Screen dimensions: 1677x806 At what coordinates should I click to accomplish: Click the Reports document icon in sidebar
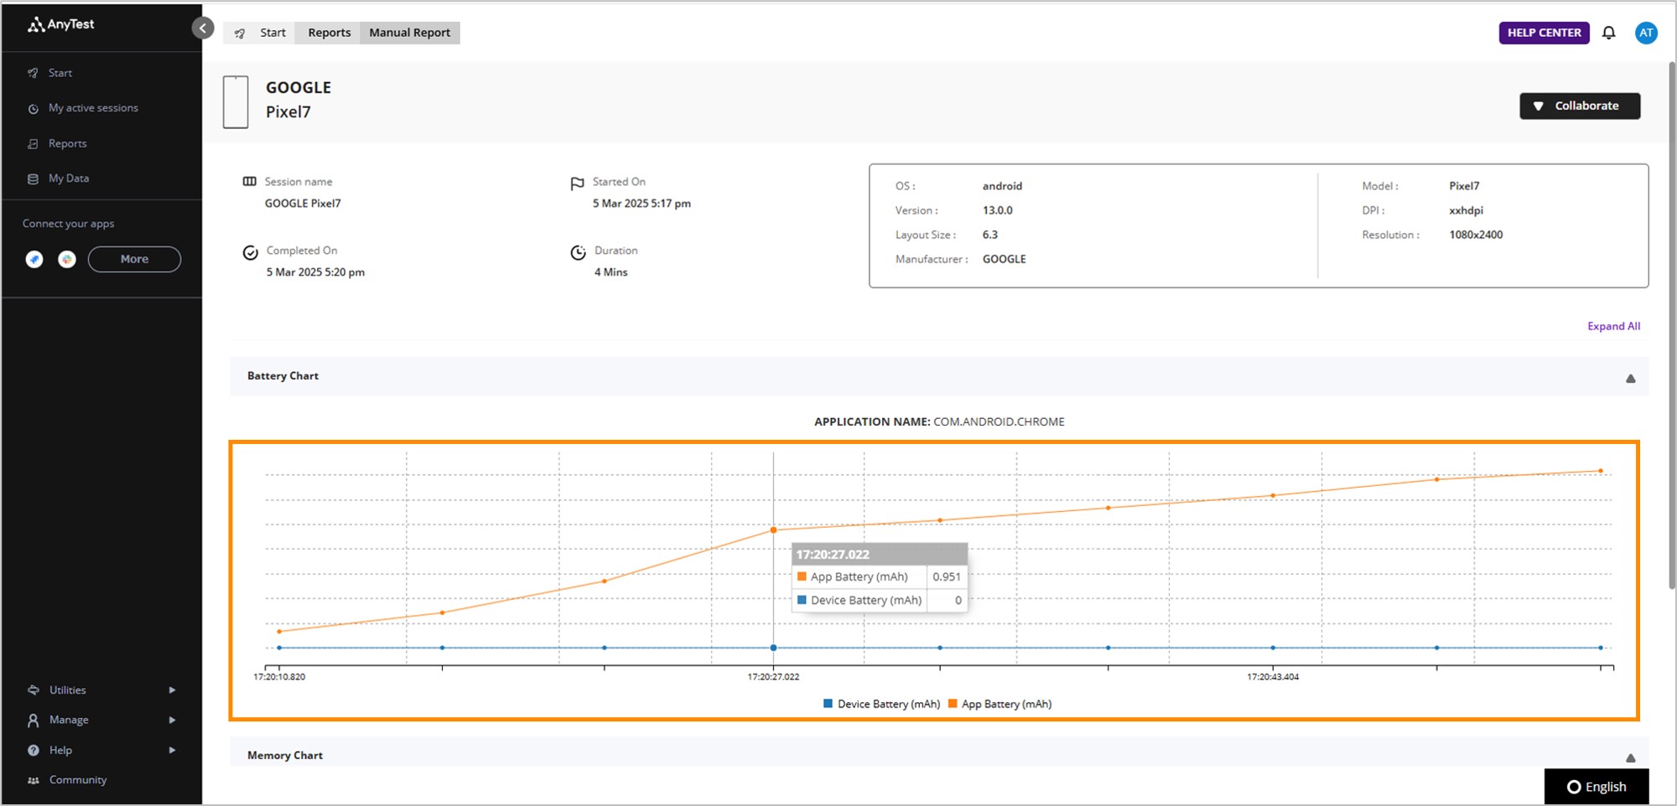[x=34, y=144]
